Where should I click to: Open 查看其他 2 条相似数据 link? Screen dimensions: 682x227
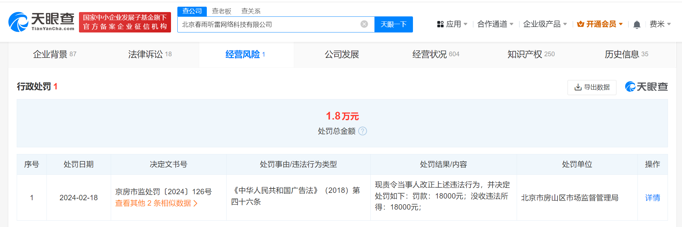156,203
